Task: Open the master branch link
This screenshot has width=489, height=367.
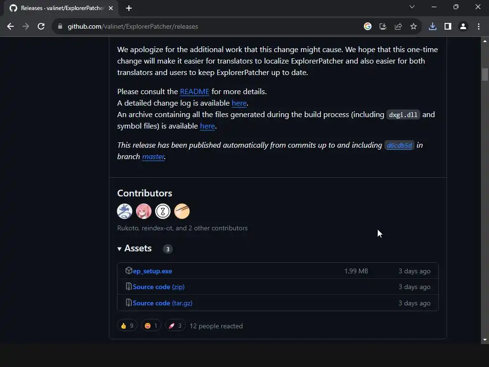Action: 153,157
